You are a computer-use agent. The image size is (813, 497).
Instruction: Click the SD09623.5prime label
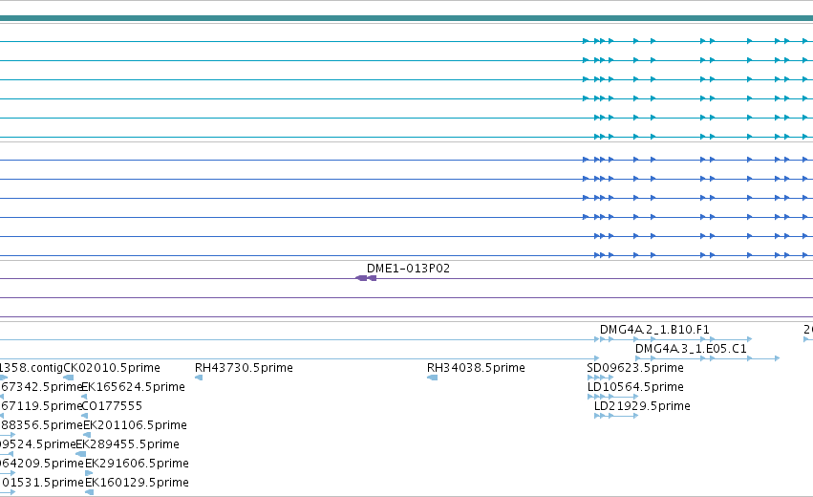[635, 368]
